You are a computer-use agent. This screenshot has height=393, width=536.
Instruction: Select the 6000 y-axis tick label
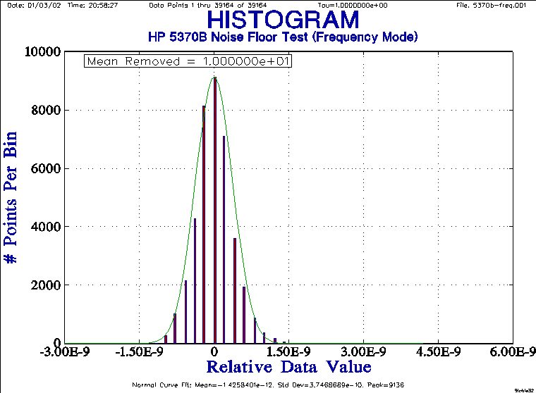click(x=46, y=168)
